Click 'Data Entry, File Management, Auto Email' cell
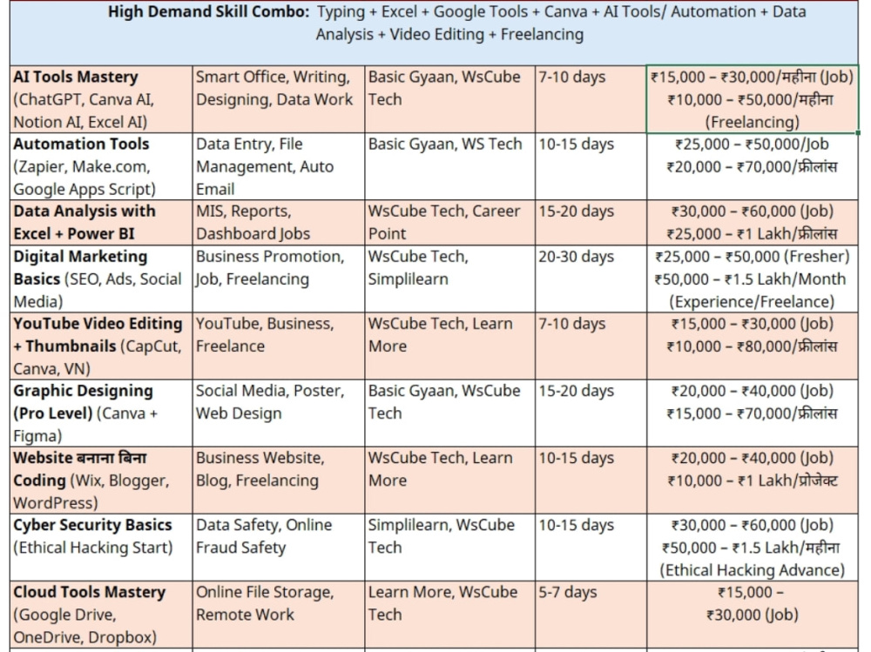The image size is (871, 652). point(279,166)
